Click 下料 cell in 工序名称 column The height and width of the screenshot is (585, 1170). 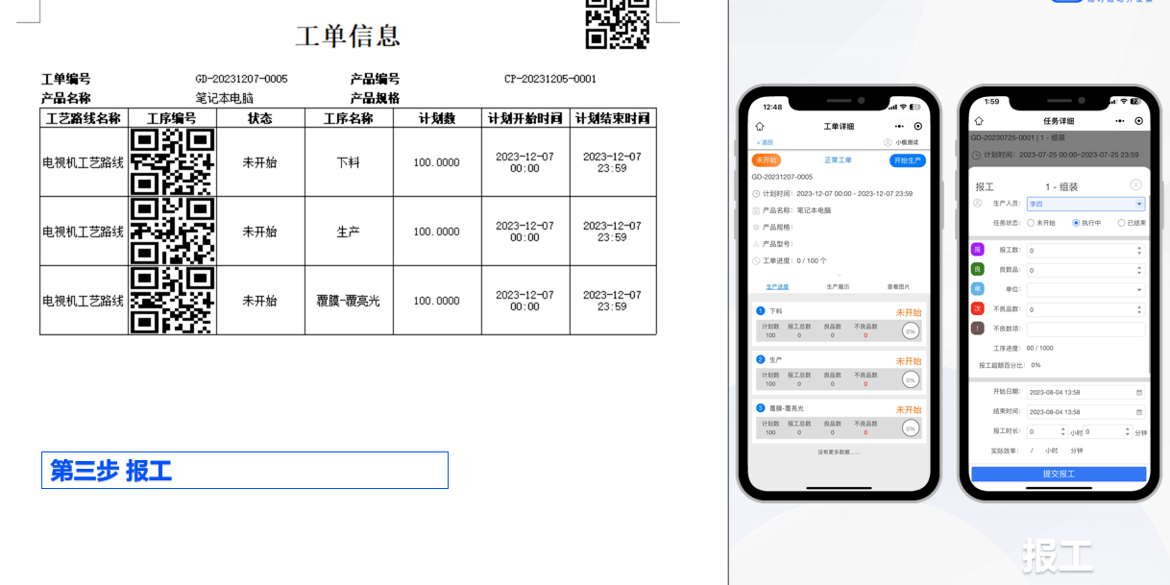(x=349, y=162)
